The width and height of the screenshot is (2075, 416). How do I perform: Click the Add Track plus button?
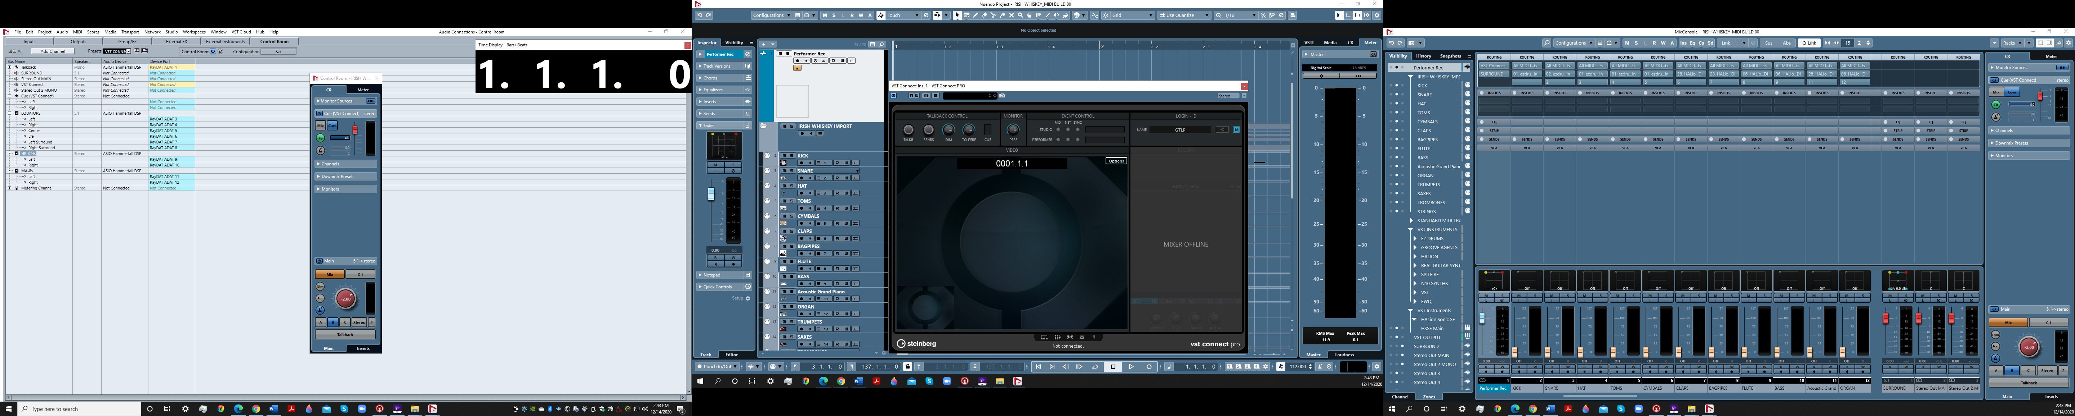(764, 44)
